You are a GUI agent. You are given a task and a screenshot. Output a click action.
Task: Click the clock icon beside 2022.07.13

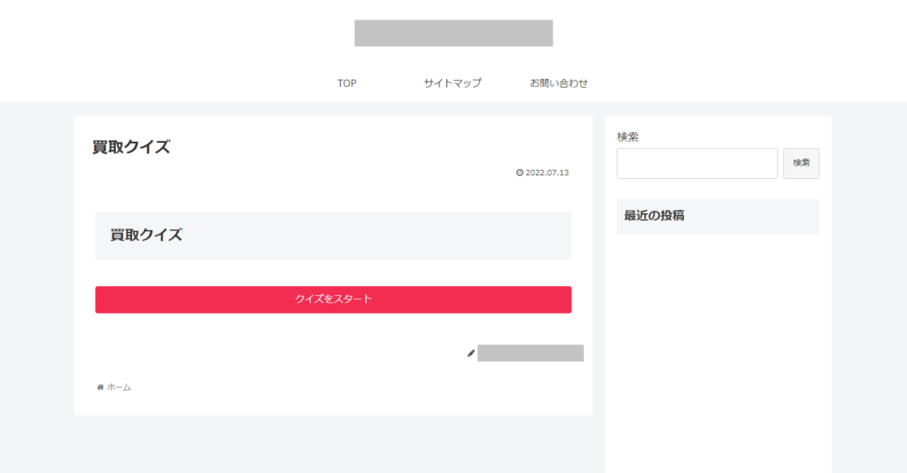tap(519, 173)
